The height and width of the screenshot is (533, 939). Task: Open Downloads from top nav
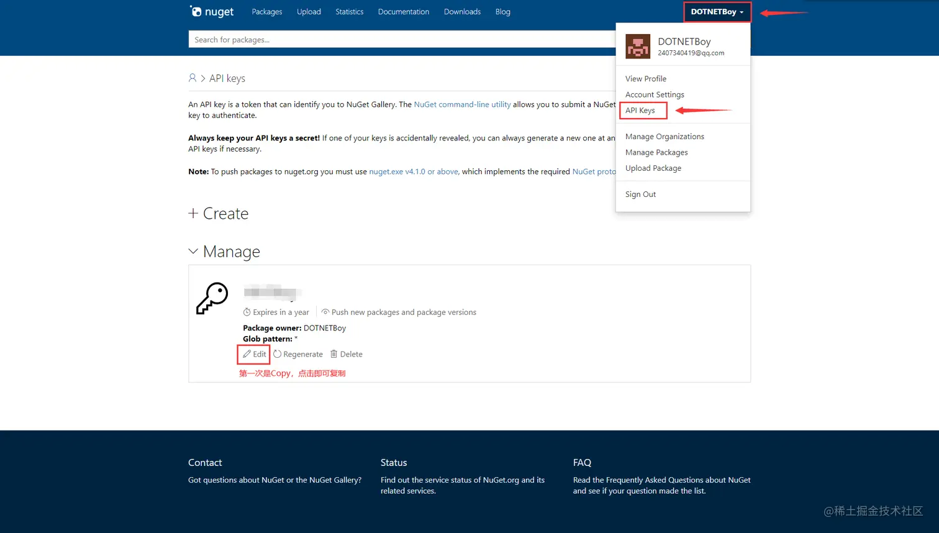[x=462, y=12]
